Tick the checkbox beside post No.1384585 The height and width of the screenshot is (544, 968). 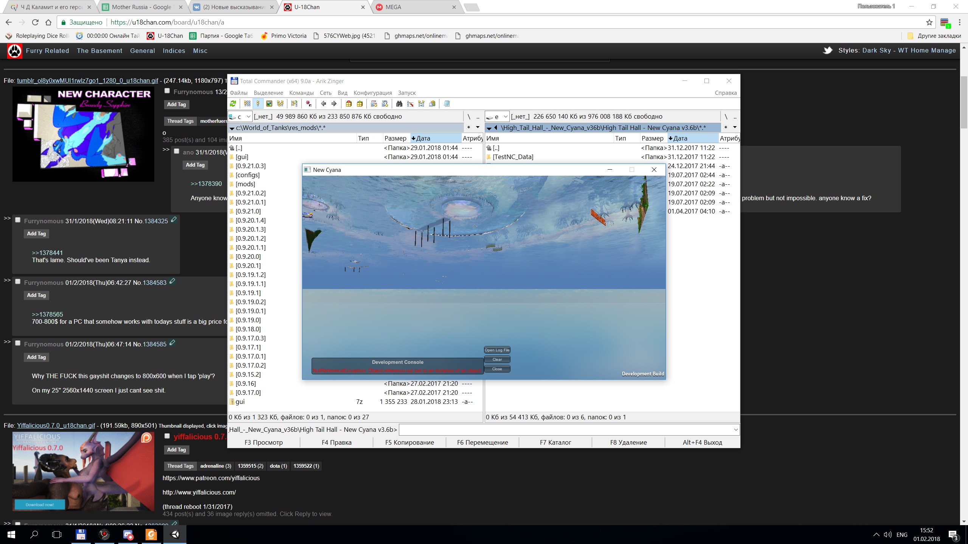coord(18,343)
